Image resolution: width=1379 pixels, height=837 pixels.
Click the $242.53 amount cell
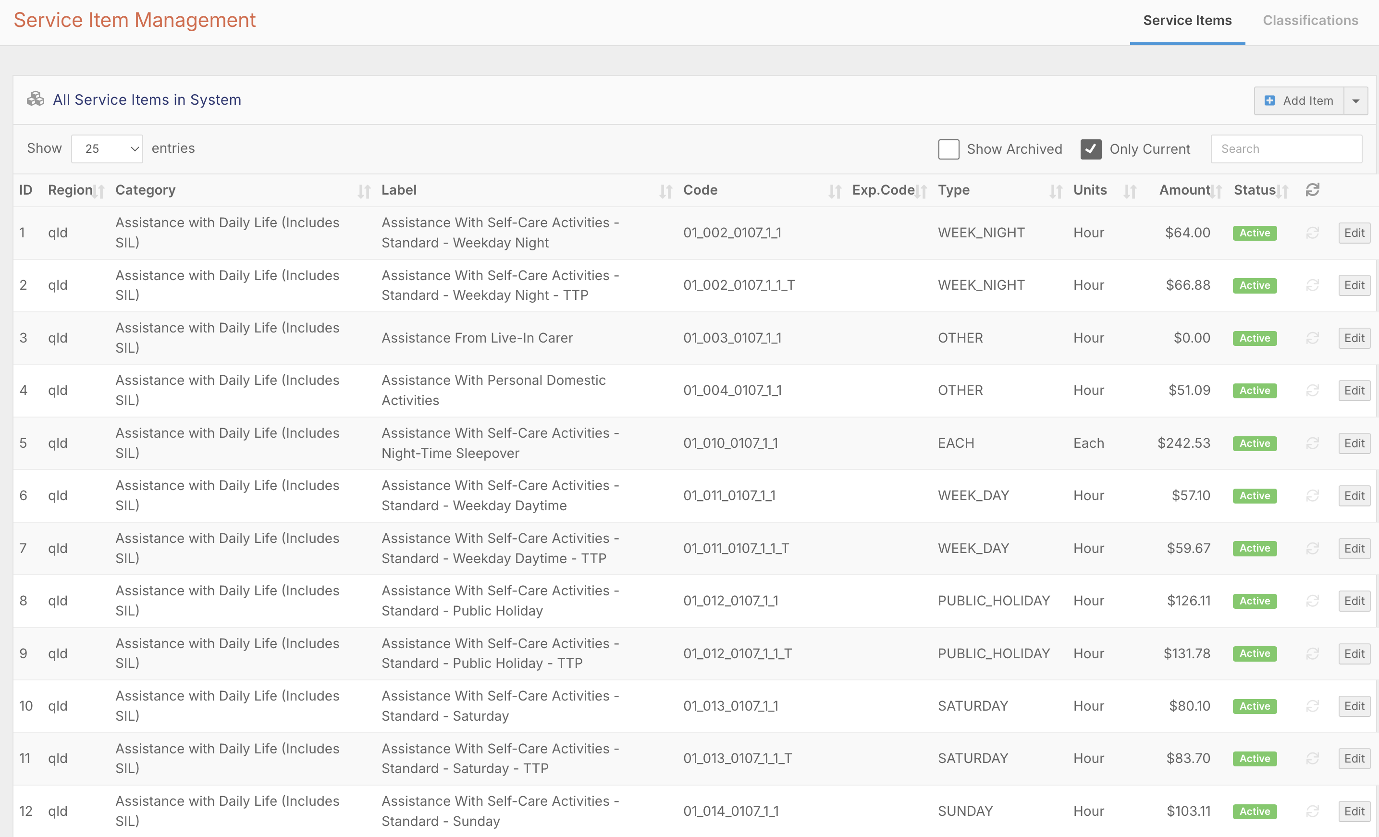[x=1183, y=443]
